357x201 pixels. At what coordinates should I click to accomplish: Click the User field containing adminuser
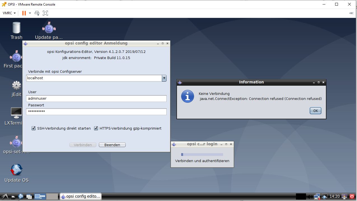tap(96, 99)
